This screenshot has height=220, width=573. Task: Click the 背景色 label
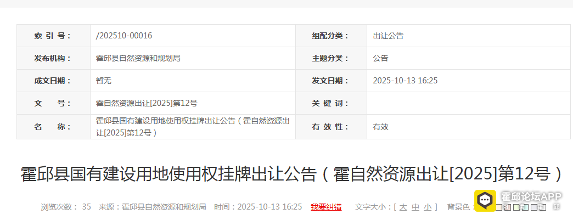click(460, 207)
